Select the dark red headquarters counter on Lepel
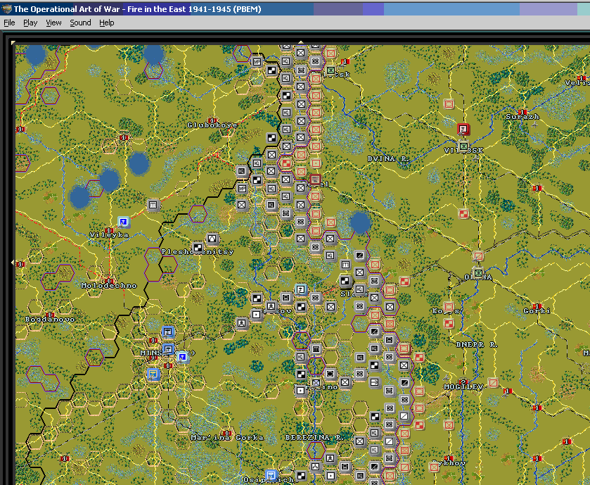 click(x=315, y=180)
